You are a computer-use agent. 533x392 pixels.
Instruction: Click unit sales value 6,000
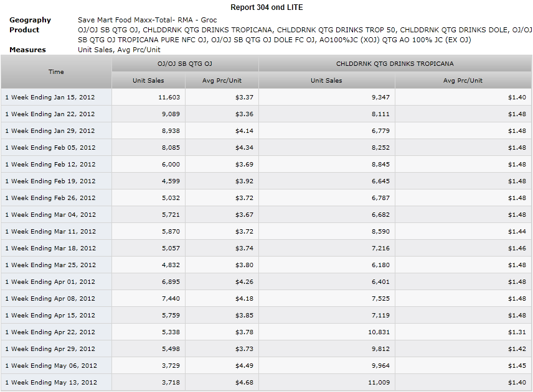point(171,165)
